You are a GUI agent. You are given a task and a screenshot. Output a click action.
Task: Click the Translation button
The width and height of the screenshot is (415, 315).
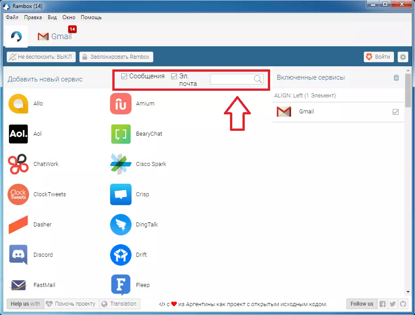(x=119, y=304)
